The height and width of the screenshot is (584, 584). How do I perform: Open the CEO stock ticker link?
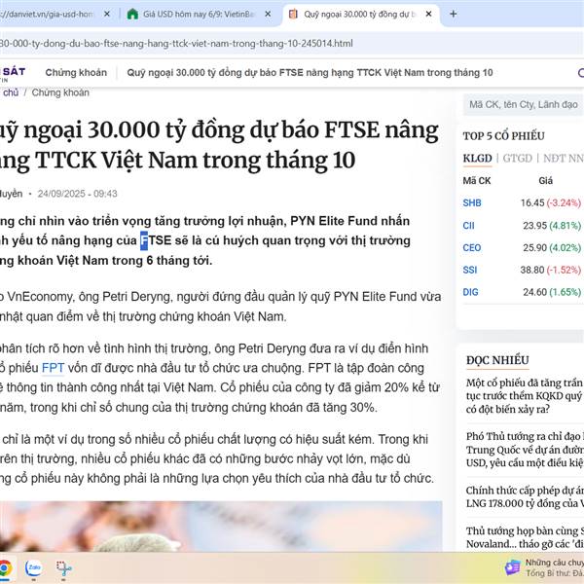click(x=472, y=247)
